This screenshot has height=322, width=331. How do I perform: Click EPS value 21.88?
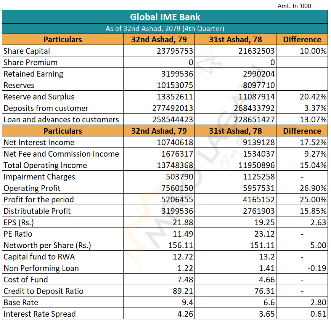pos(183,223)
